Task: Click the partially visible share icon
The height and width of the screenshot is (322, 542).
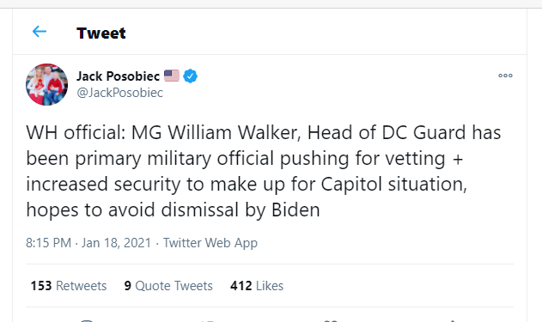Action: (452, 320)
